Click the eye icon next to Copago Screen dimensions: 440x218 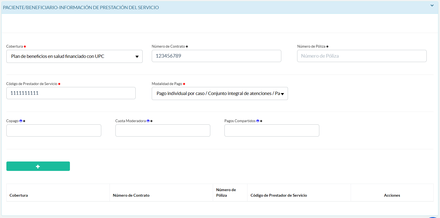click(21, 121)
